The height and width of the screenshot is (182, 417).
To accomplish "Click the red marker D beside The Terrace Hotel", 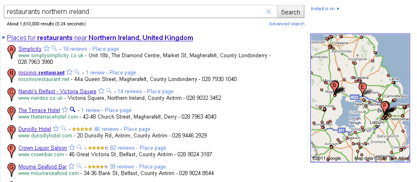I will pyautogui.click(x=11, y=113).
